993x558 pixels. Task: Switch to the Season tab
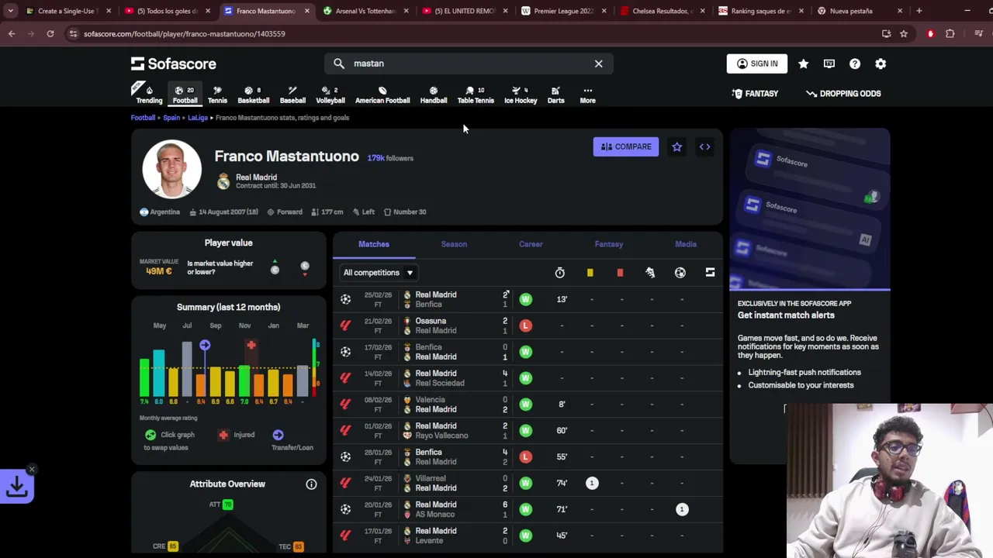point(454,244)
